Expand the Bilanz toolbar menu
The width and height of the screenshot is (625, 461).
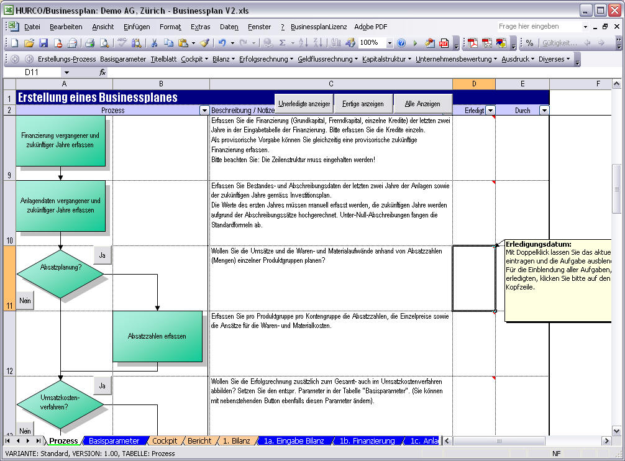(x=223, y=59)
